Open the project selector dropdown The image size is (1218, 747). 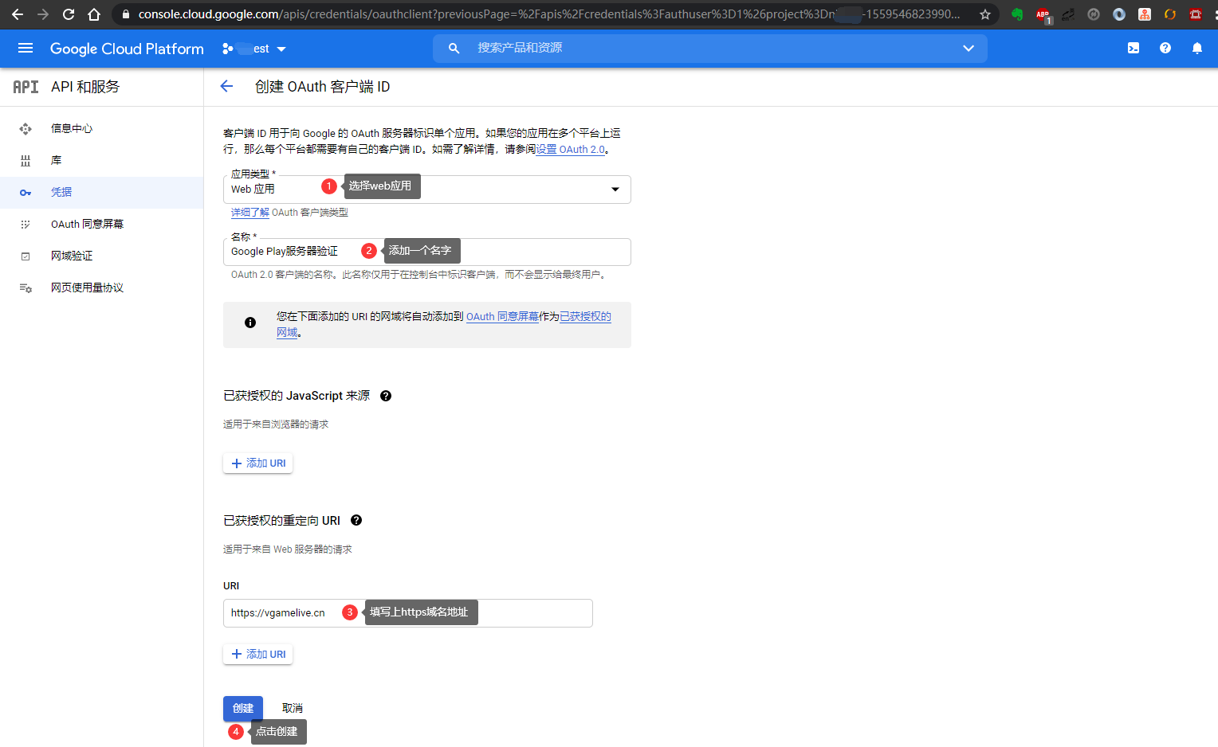coord(254,49)
